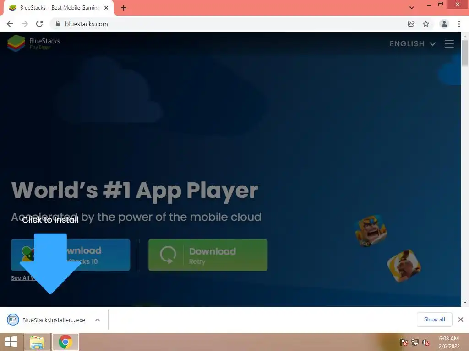
Task: View site info via the lock icon
Action: 57,24
